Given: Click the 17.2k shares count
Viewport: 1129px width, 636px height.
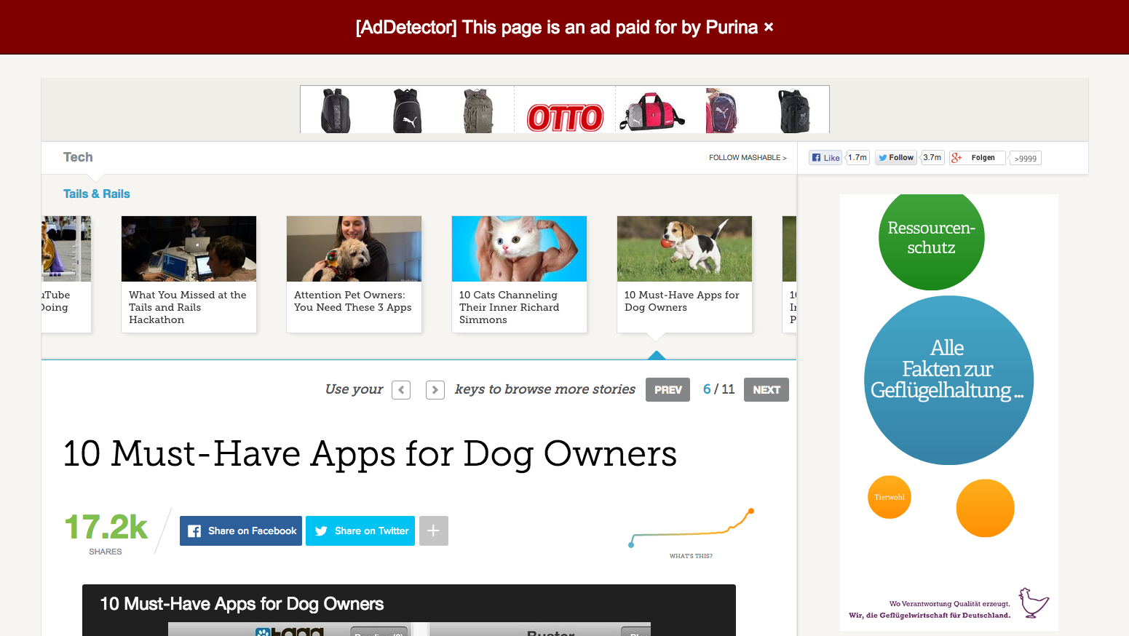Looking at the screenshot, I should point(106,527).
